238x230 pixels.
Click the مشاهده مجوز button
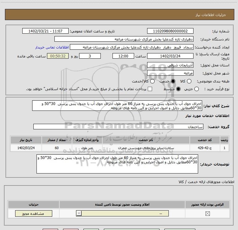coord(34,213)
